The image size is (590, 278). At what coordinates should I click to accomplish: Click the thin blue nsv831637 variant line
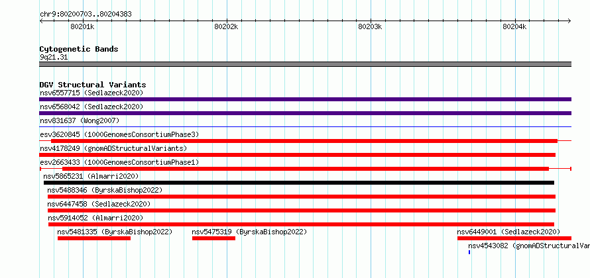pos(305,127)
